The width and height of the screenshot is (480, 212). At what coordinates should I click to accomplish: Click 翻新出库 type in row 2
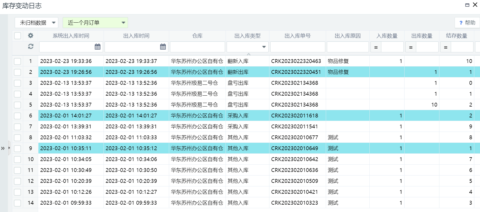click(238, 72)
